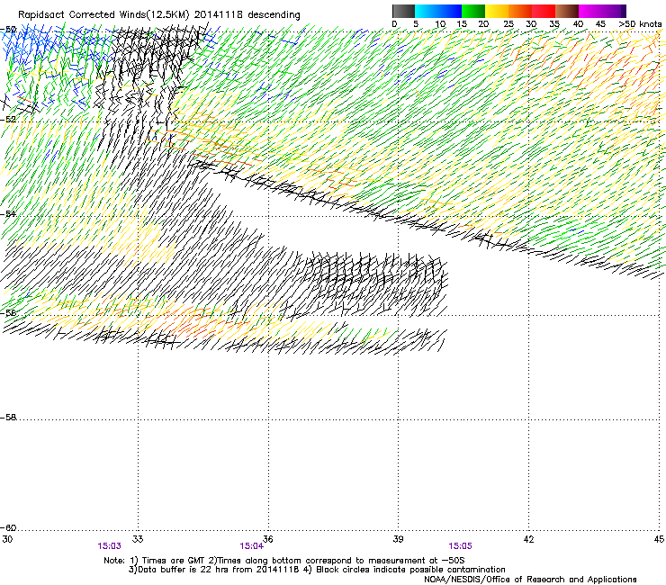Viewport: 666px width, 585px height.
Task: Click the '>50 knots' legend label
Action: pyautogui.click(x=640, y=24)
